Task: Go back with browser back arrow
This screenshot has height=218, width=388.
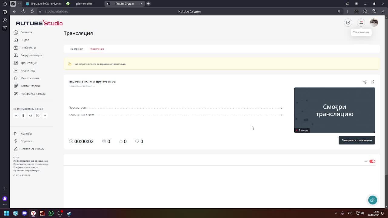Action: click(x=14, y=11)
